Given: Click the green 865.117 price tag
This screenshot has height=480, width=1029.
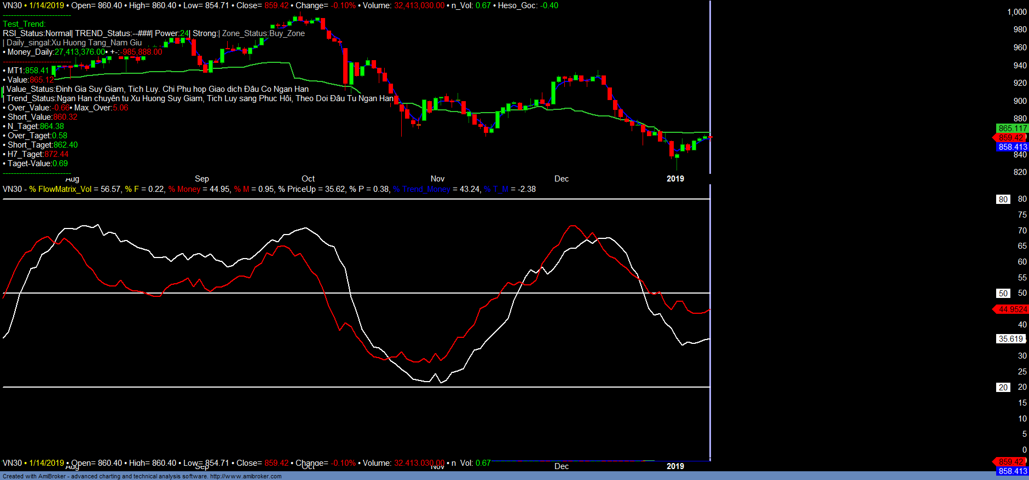Looking at the screenshot, I should click(x=1012, y=128).
